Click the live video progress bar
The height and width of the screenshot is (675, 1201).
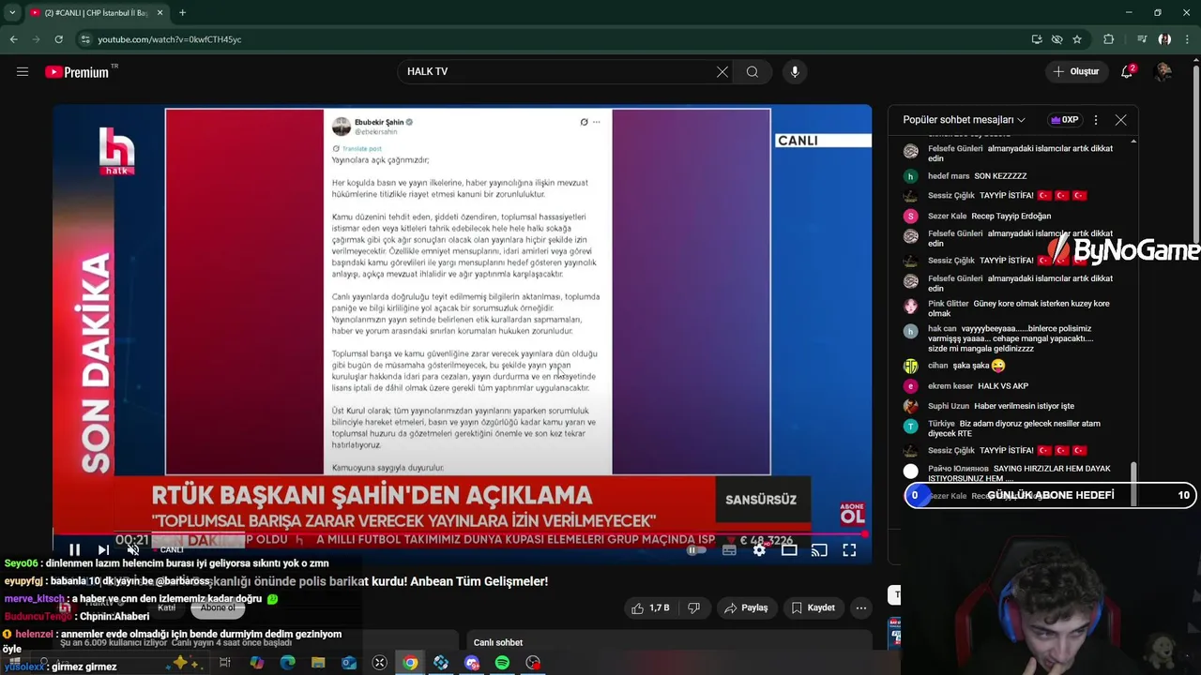462,534
